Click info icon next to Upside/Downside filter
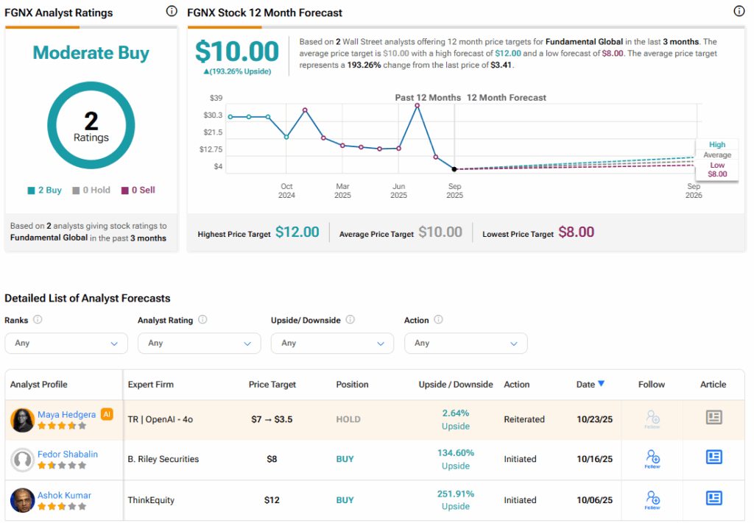The image size is (754, 523). tap(350, 320)
